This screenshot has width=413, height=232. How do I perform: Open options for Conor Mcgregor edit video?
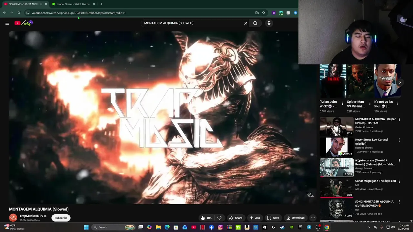(x=399, y=181)
